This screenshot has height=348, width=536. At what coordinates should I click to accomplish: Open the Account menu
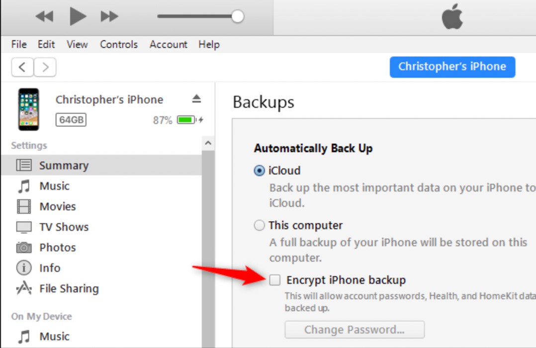(x=168, y=44)
